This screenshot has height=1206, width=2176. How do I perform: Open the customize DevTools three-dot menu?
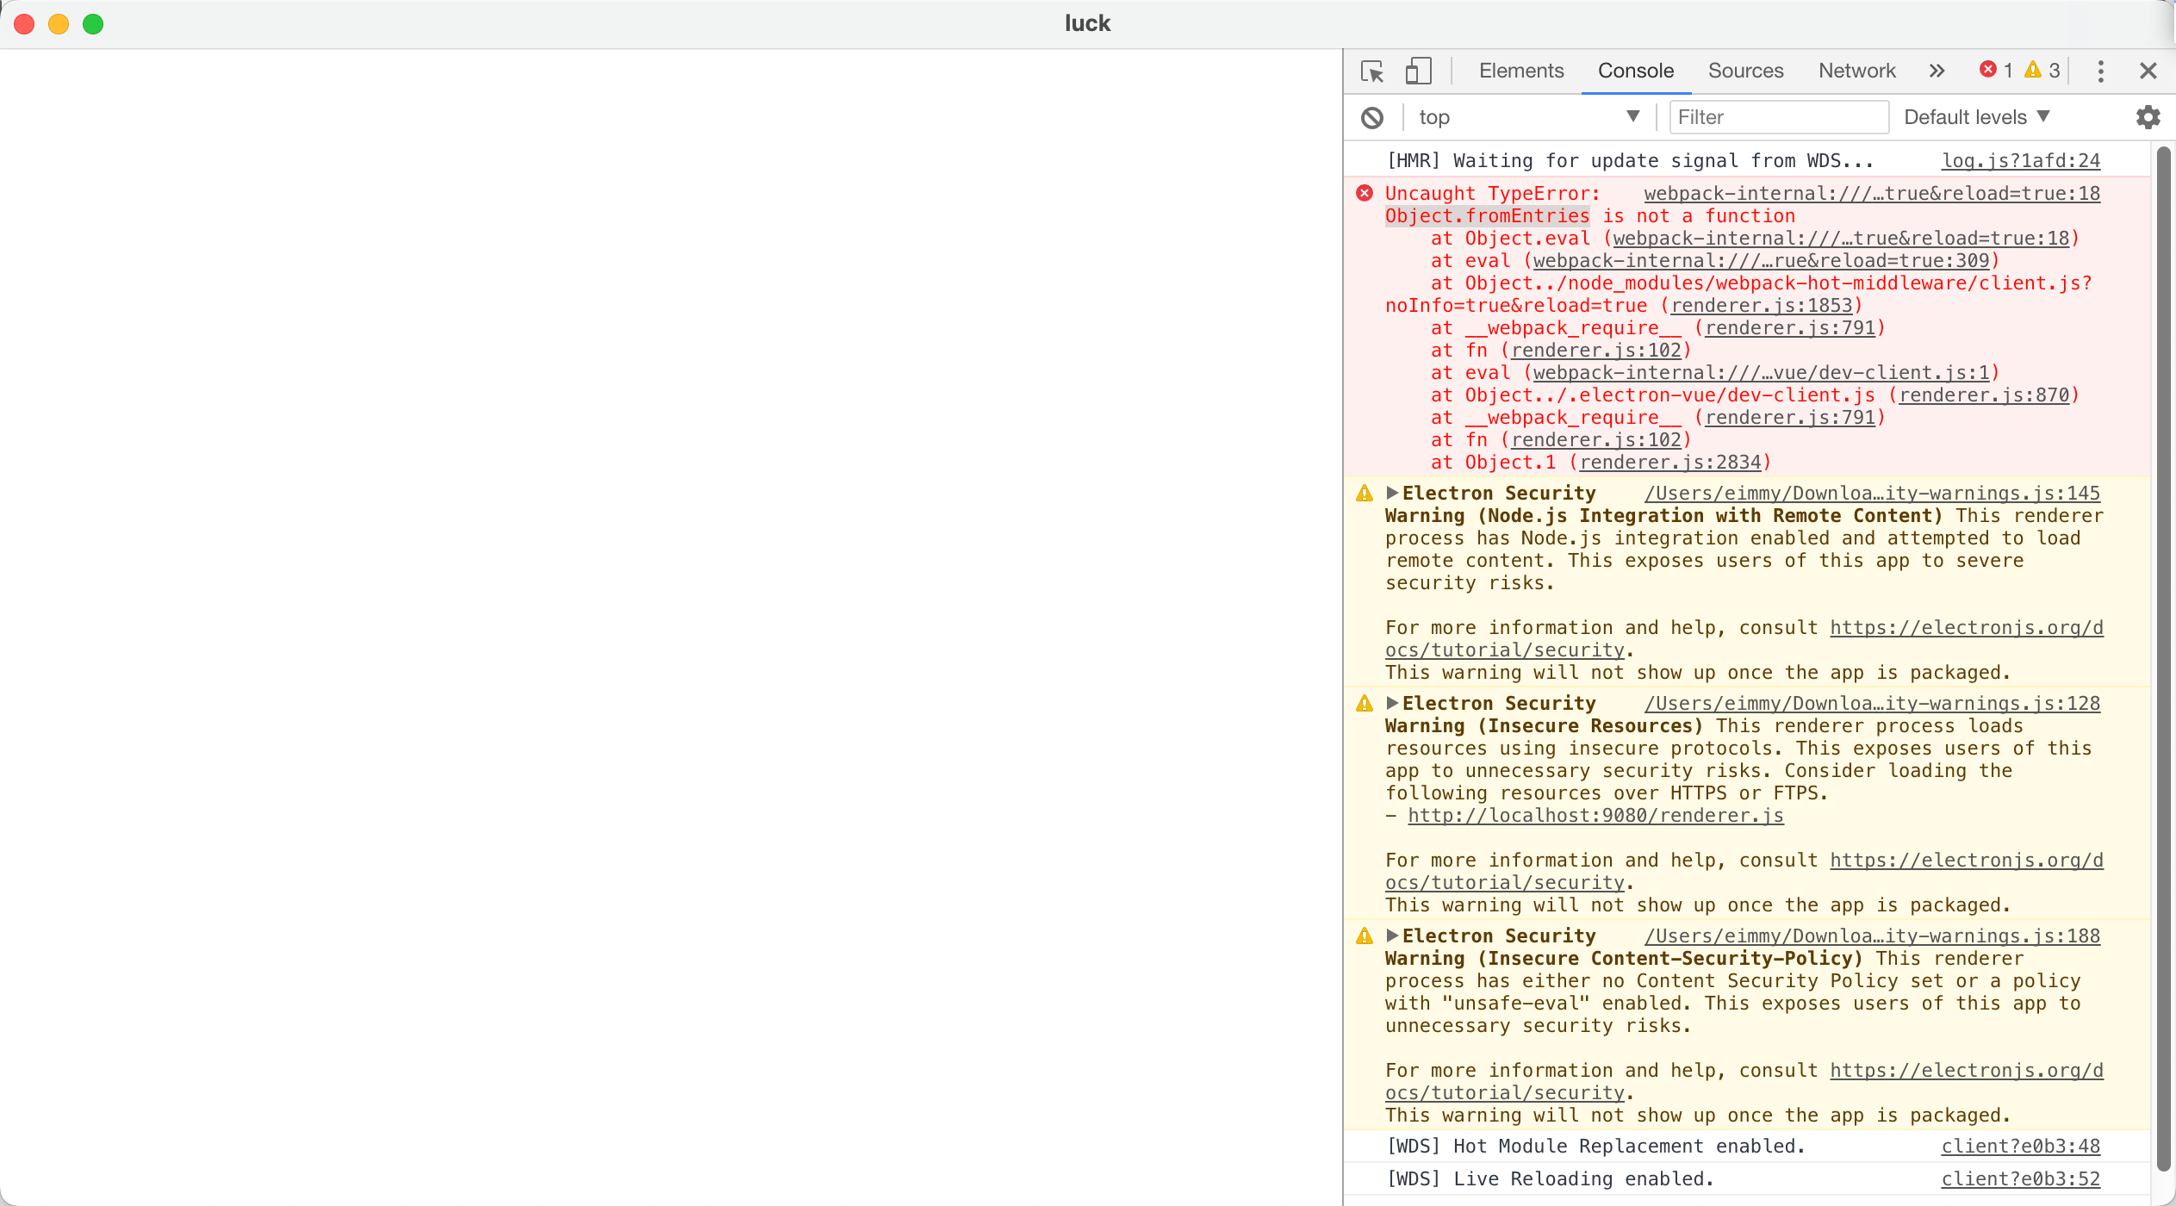coord(2101,71)
